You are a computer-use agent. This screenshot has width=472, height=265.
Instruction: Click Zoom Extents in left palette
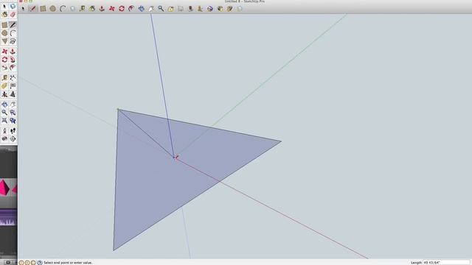click(4, 121)
